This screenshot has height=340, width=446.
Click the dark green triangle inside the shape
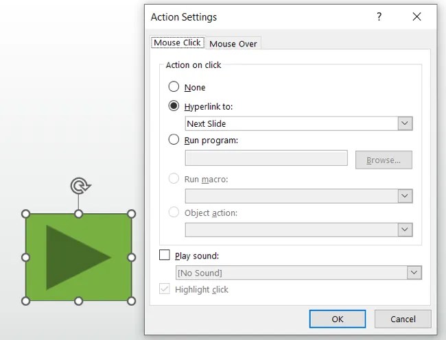tap(78, 257)
